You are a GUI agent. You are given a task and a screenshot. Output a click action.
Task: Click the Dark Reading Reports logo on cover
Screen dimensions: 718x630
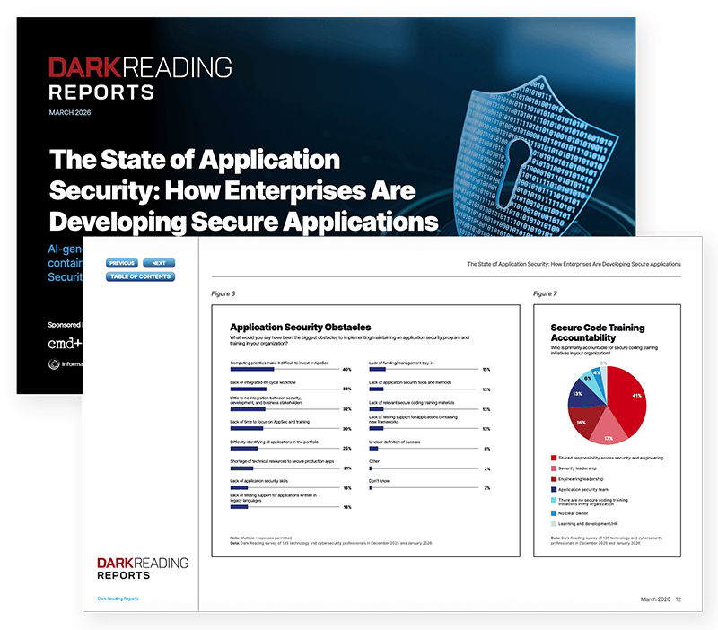140,78
